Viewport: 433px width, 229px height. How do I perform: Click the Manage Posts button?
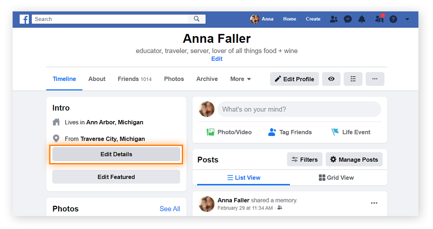[x=354, y=159]
